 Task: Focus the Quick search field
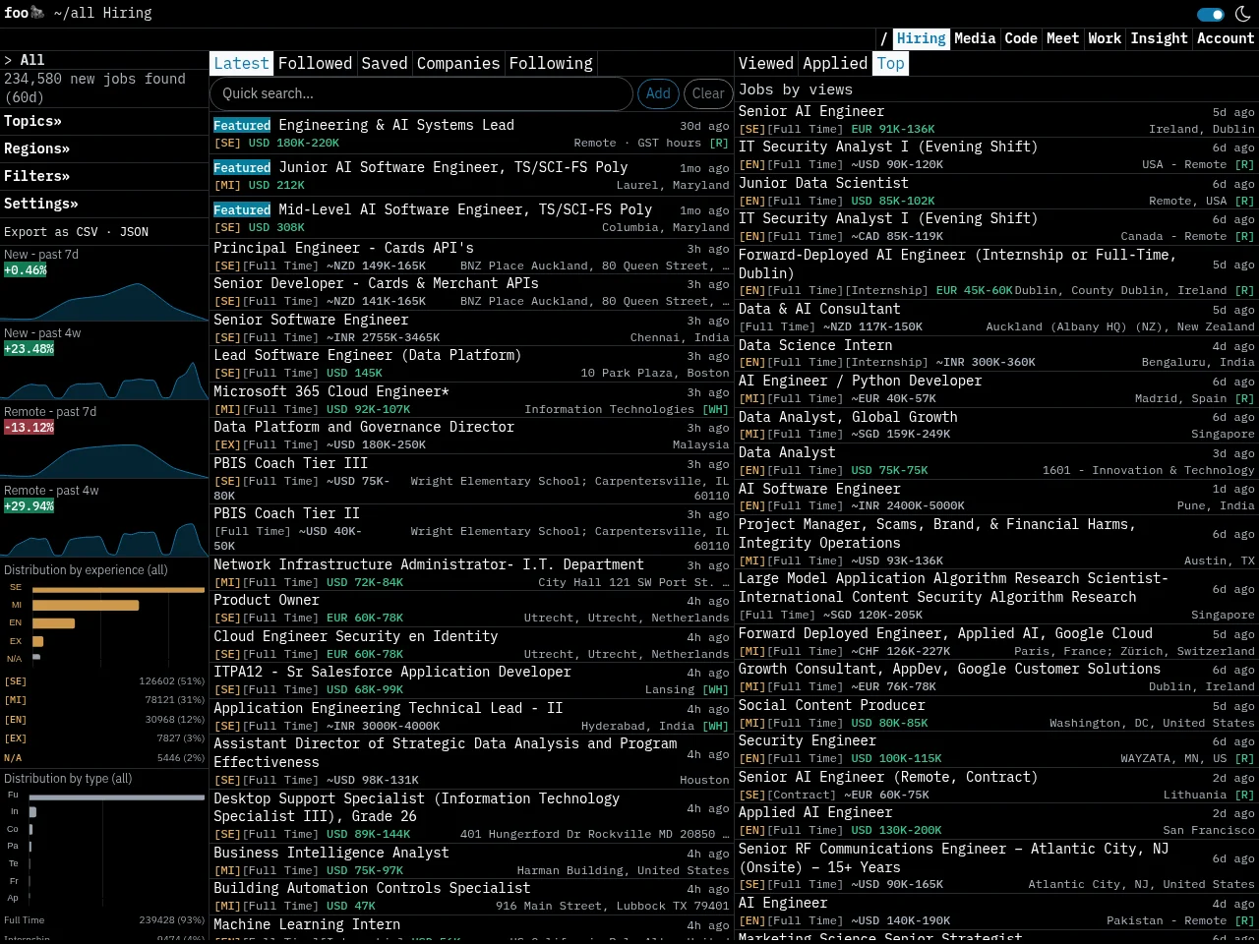(421, 93)
